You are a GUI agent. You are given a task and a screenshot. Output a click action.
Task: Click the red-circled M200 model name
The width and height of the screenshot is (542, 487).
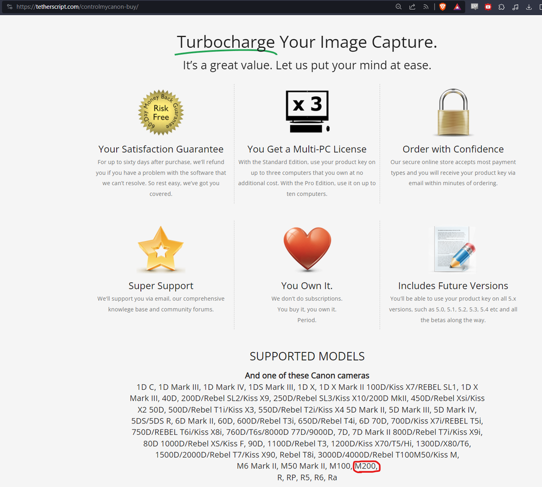[x=366, y=466]
